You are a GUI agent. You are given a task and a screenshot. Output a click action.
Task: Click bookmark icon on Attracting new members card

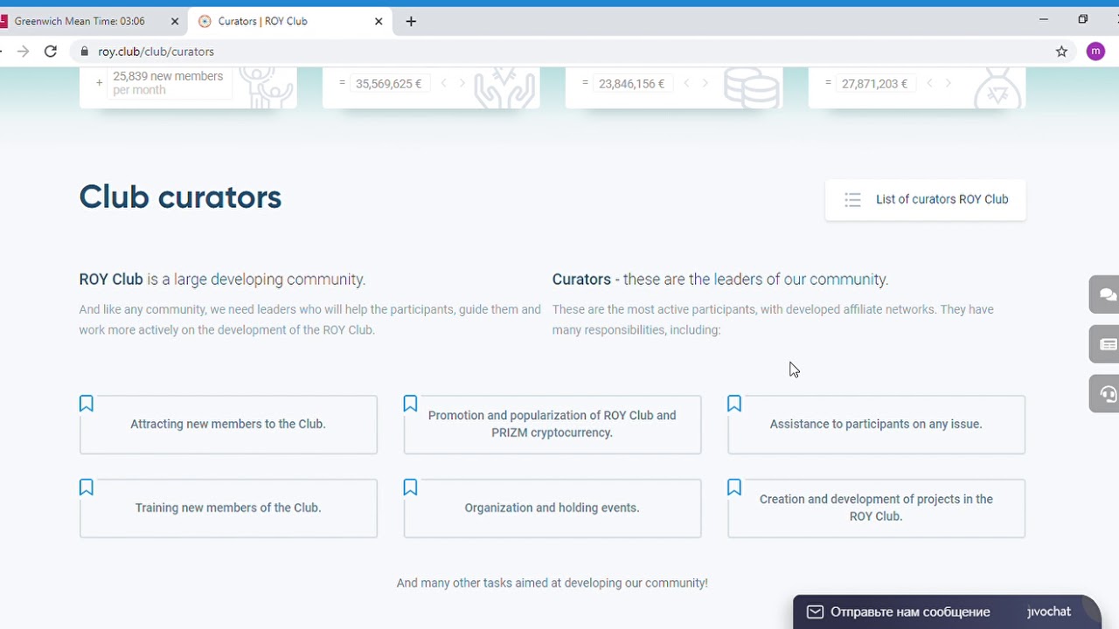click(86, 404)
